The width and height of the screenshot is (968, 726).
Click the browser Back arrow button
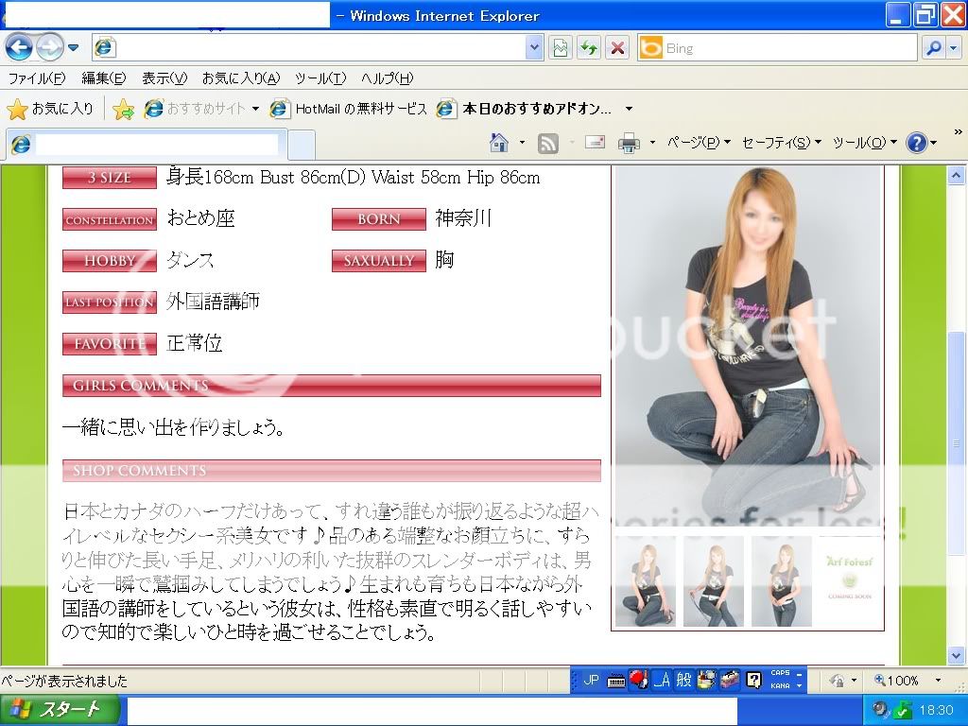click(19, 46)
